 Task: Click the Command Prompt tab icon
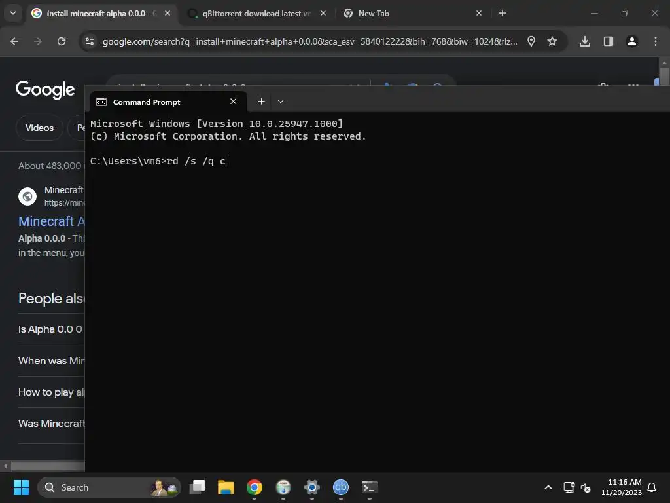point(101,102)
